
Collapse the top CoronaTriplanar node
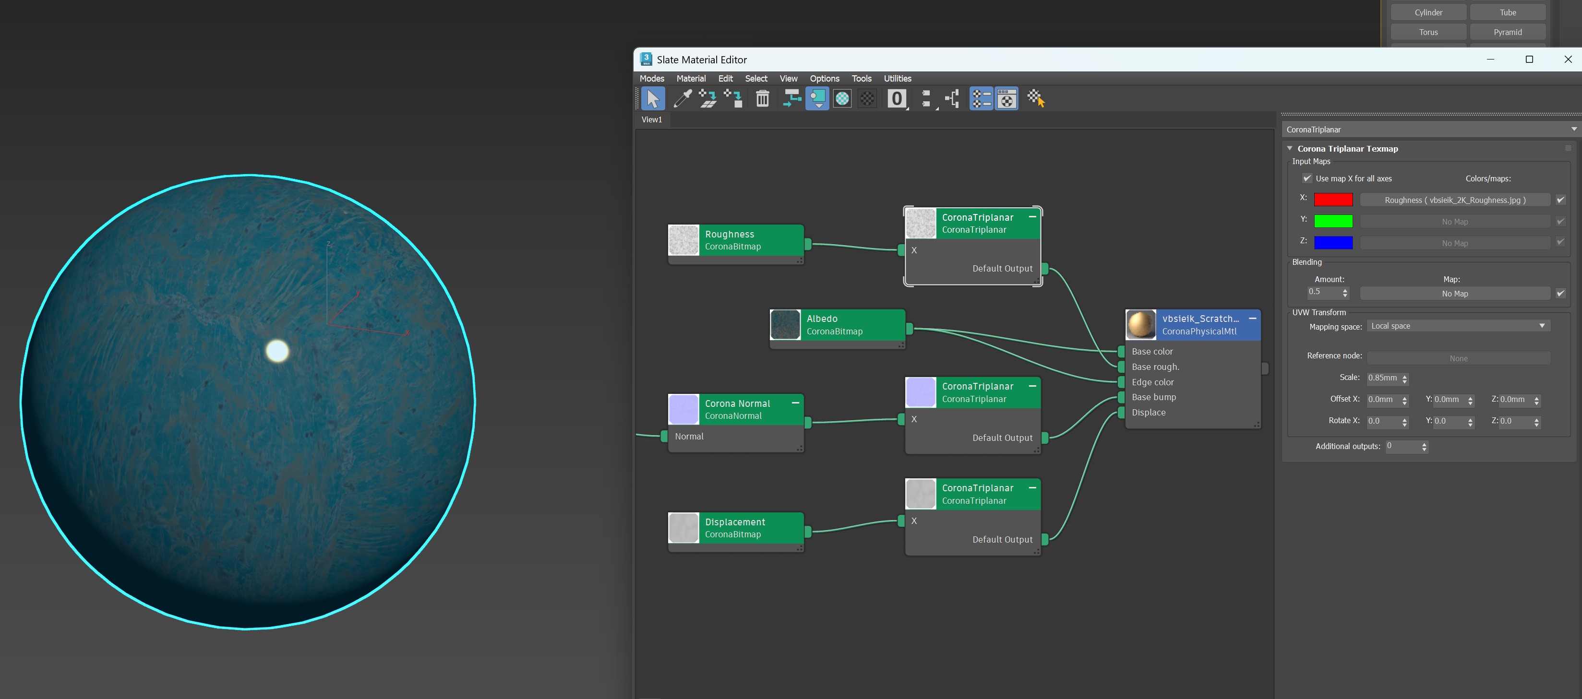[1032, 217]
